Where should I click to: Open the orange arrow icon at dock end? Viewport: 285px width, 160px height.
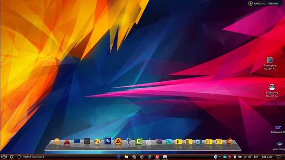[229, 141]
